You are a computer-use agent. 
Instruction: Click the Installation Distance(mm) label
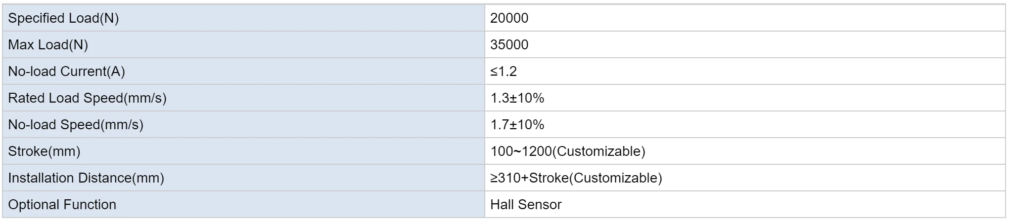86,178
